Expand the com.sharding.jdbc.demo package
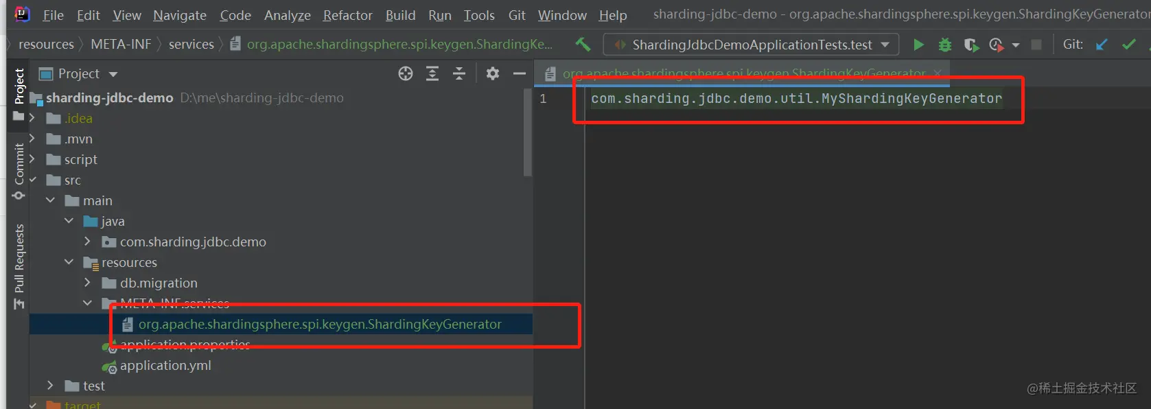Screen dimensions: 1151x409 [x=87, y=242]
